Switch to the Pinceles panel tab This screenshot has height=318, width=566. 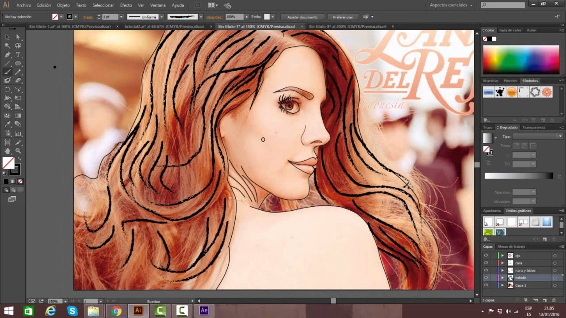click(510, 81)
